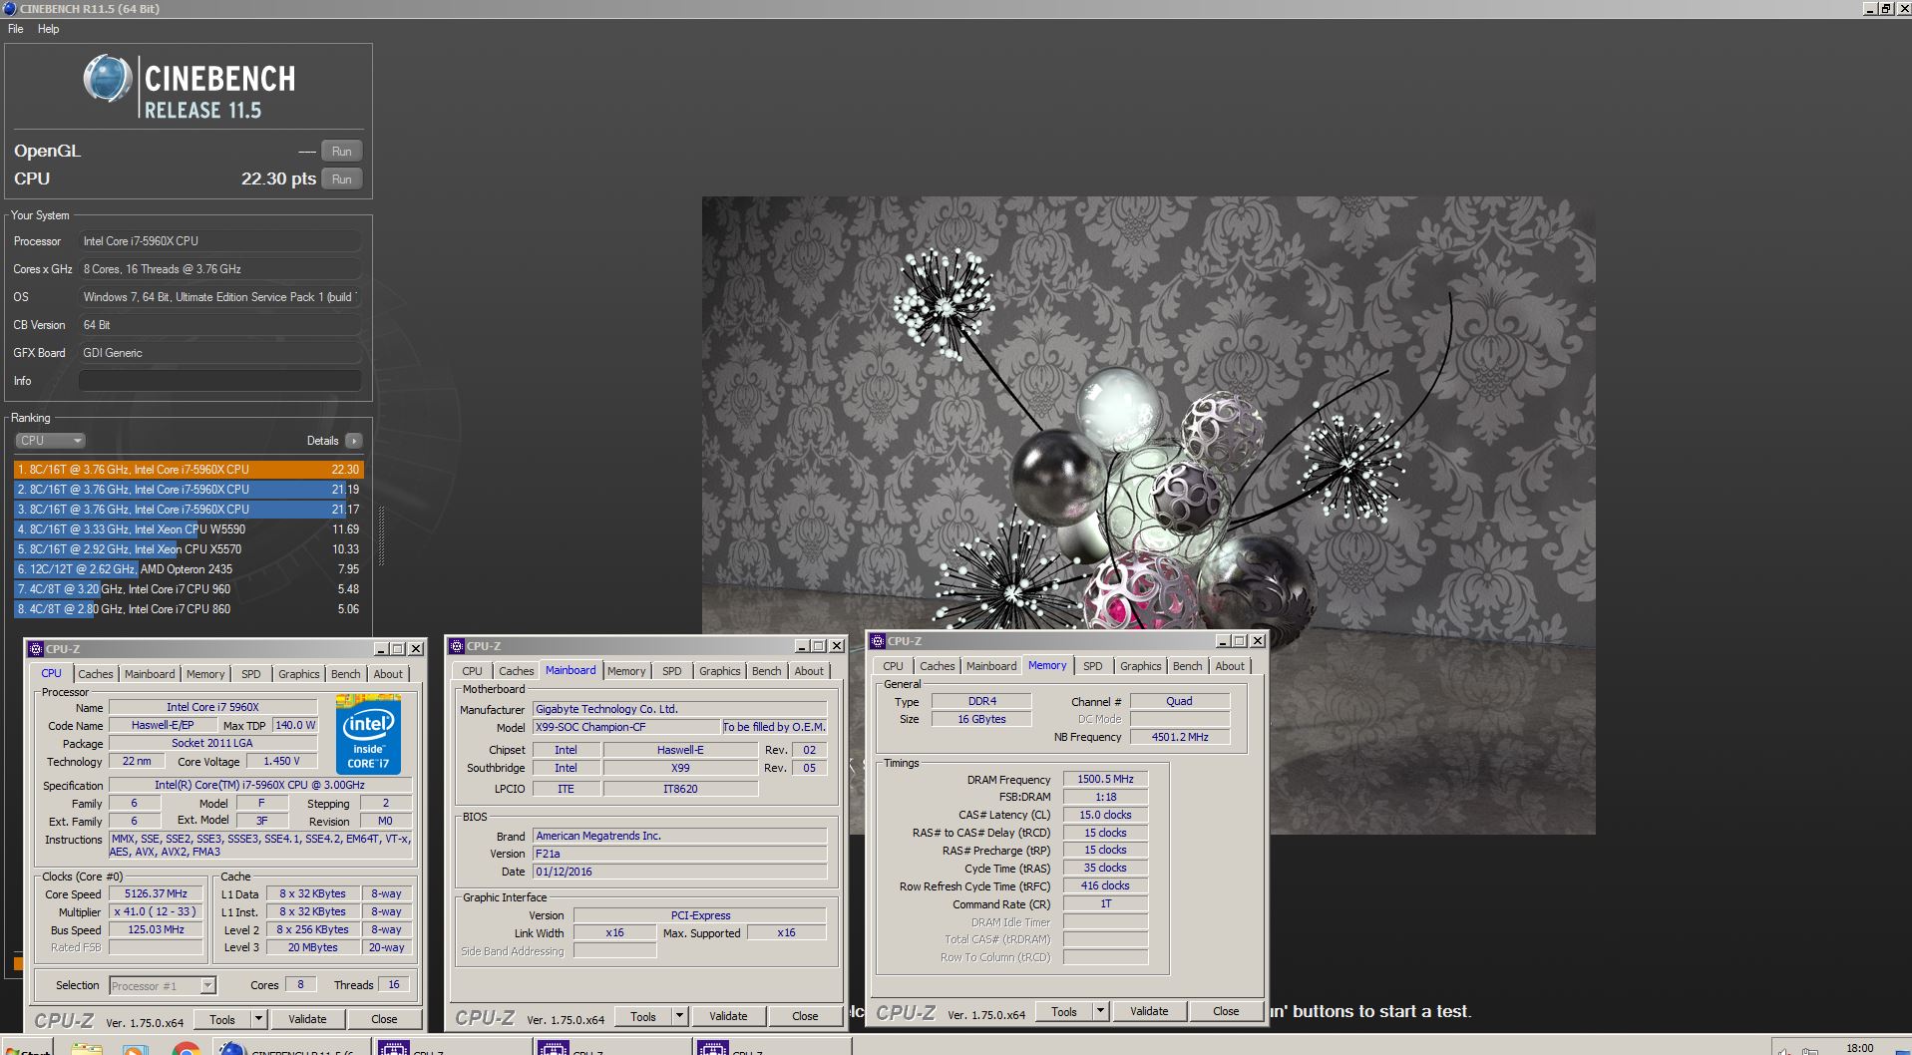Open Tools dropdown arrow in CPU-Z CPU window
The height and width of the screenshot is (1055, 1912).
(258, 1019)
